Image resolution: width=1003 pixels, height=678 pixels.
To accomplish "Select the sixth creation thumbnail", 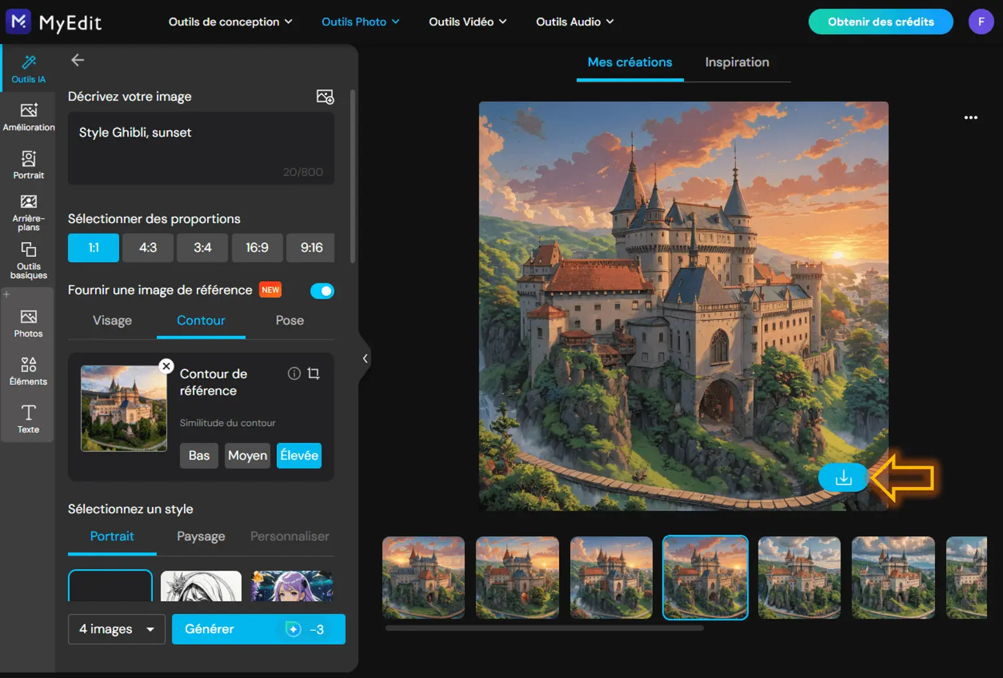I will tap(893, 578).
